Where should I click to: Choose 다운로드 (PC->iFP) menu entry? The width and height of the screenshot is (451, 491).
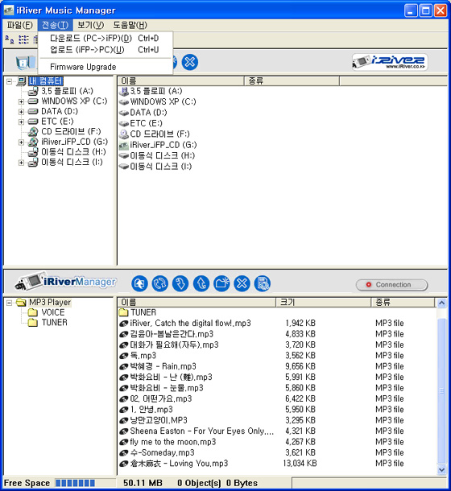[x=105, y=38]
